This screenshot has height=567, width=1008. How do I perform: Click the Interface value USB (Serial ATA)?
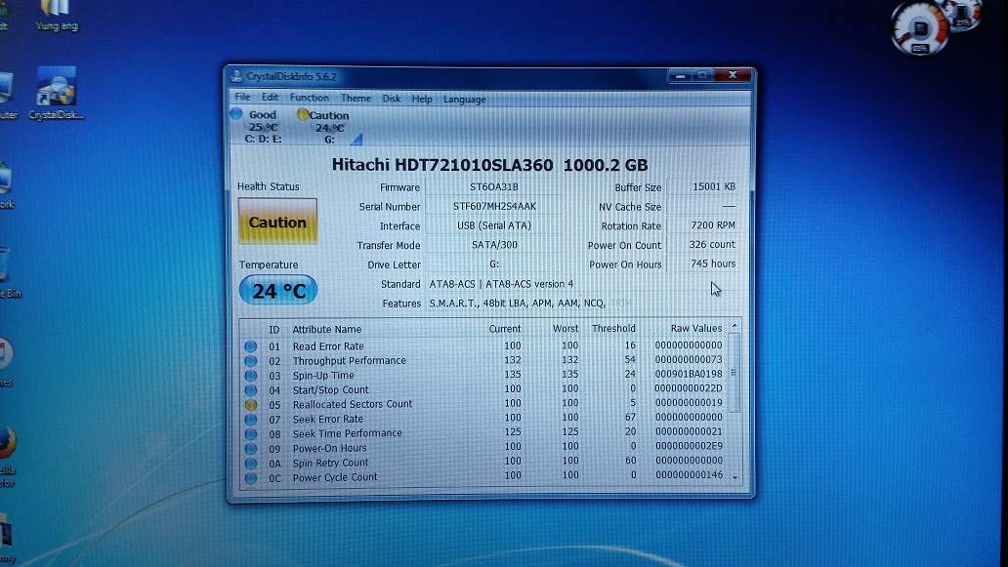[x=493, y=225]
